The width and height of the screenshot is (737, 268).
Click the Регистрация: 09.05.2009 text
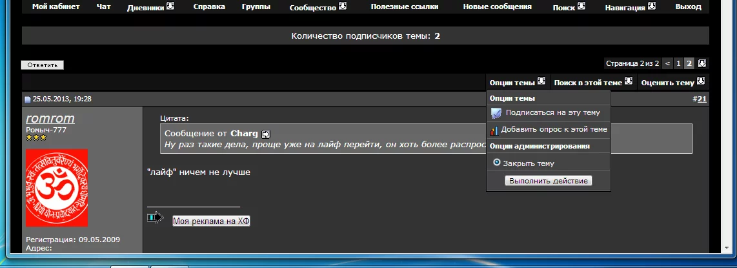[73, 240]
